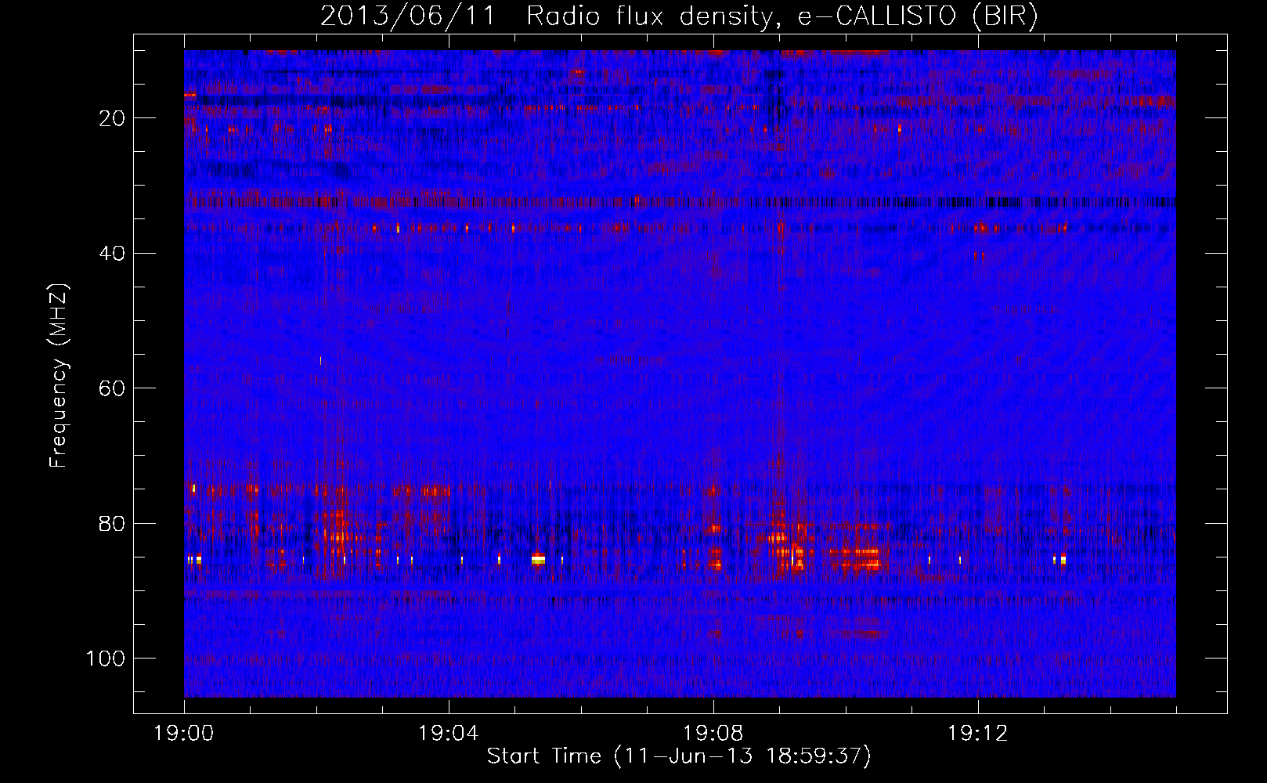Click the bright white-yellow burst near 19:05, 85 MHz
The width and height of the screenshot is (1267, 783).
click(538, 559)
